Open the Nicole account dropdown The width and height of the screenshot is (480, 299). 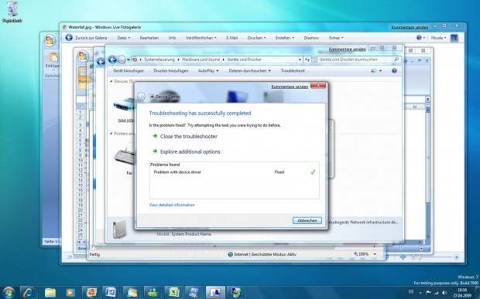(x=438, y=38)
